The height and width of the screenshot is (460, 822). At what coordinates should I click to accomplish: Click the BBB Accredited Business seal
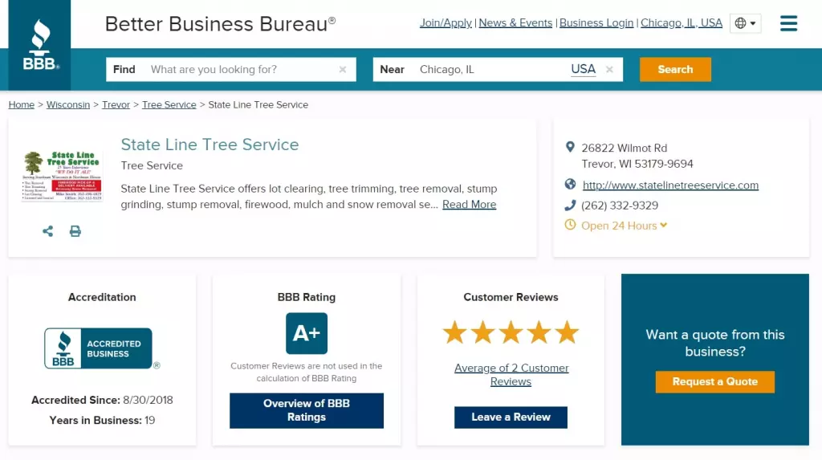[x=98, y=348]
